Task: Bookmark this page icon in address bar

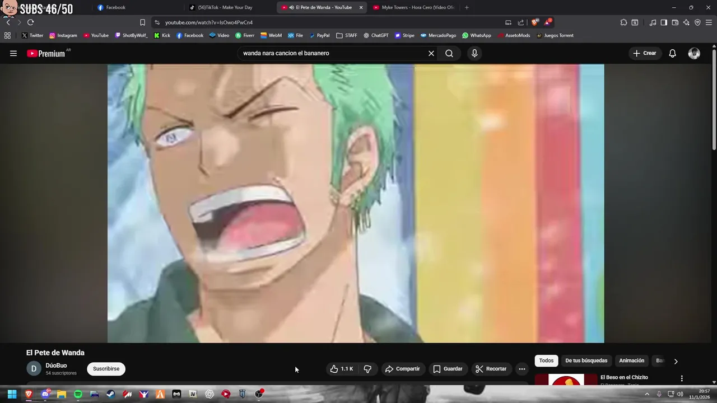Action: 142,22
